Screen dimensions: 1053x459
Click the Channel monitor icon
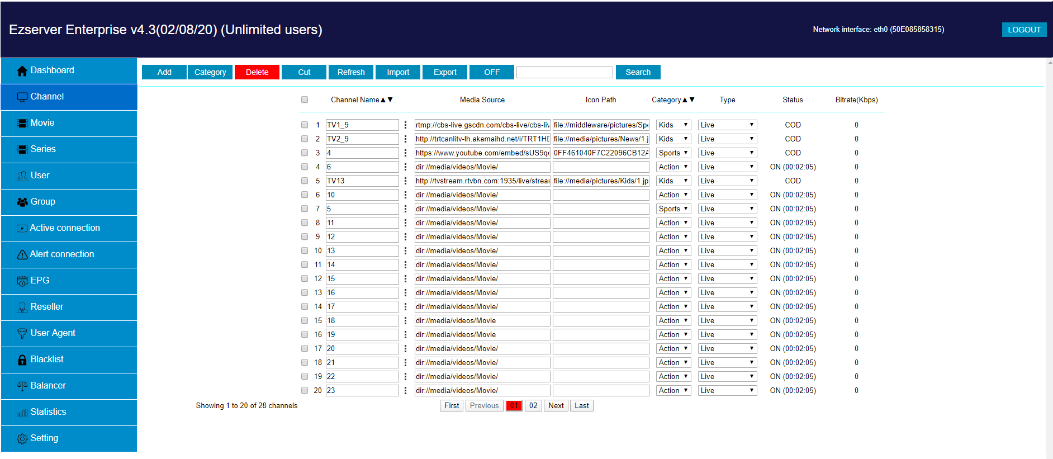pos(22,97)
